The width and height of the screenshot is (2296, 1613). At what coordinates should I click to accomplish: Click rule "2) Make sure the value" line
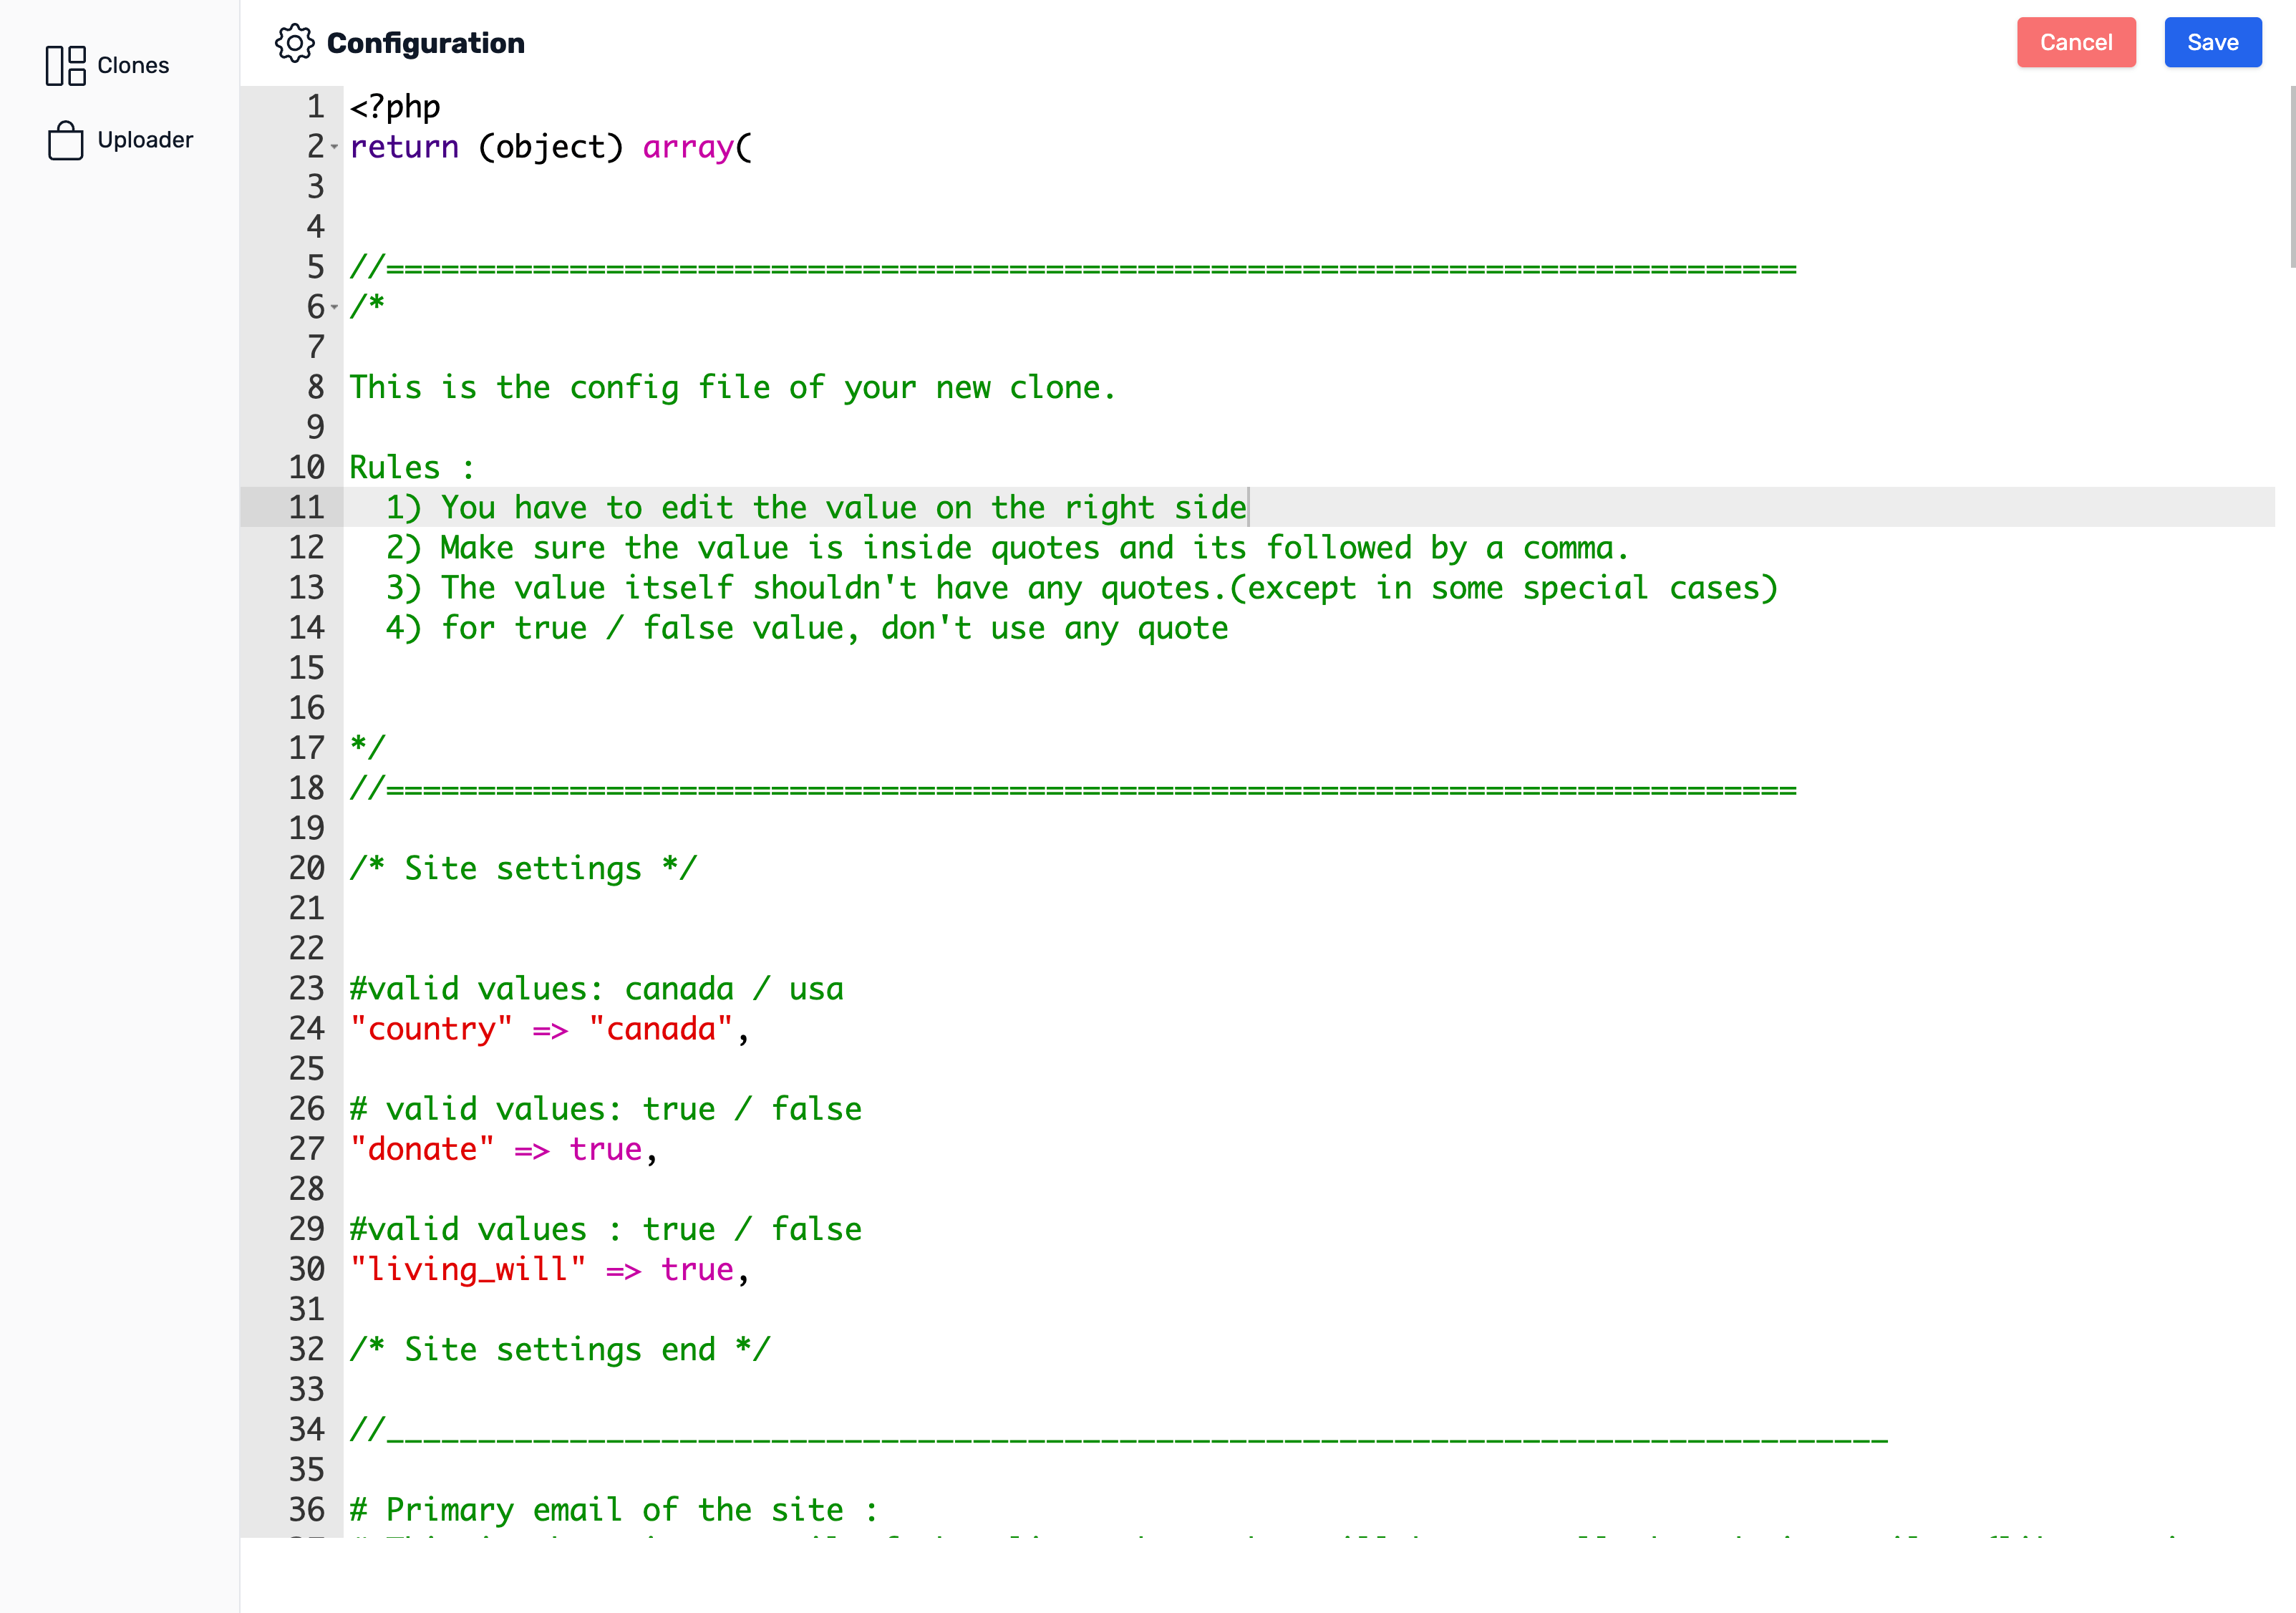[x=1008, y=547]
